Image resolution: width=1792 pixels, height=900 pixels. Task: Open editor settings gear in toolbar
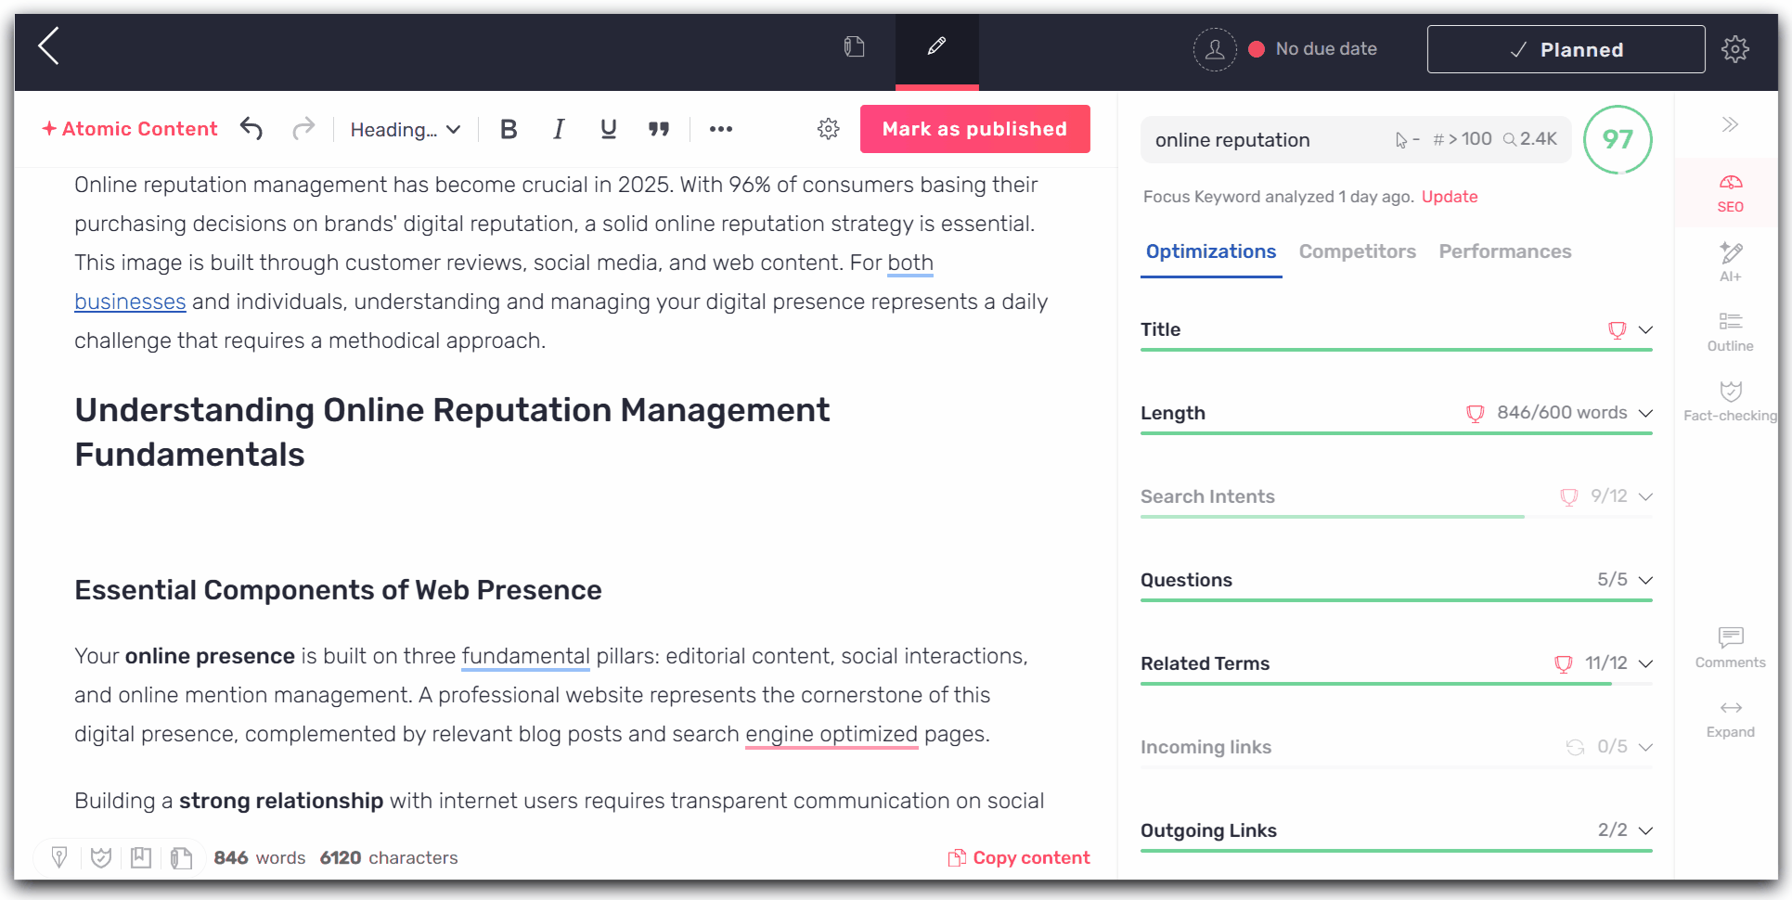(x=829, y=129)
